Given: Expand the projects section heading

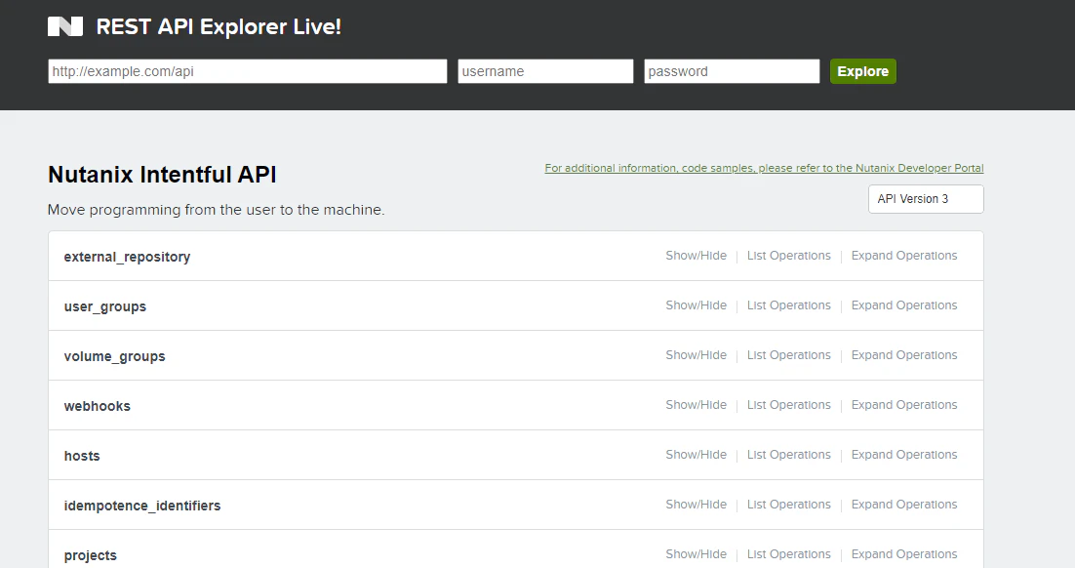Looking at the screenshot, I should (90, 555).
